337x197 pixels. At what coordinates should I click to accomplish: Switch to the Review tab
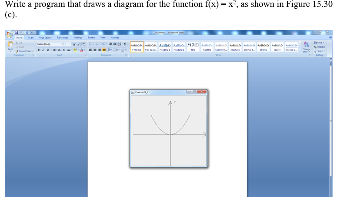pyautogui.click(x=91, y=37)
